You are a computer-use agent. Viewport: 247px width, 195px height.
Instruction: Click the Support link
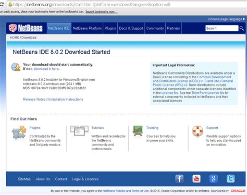(x=212, y=128)
